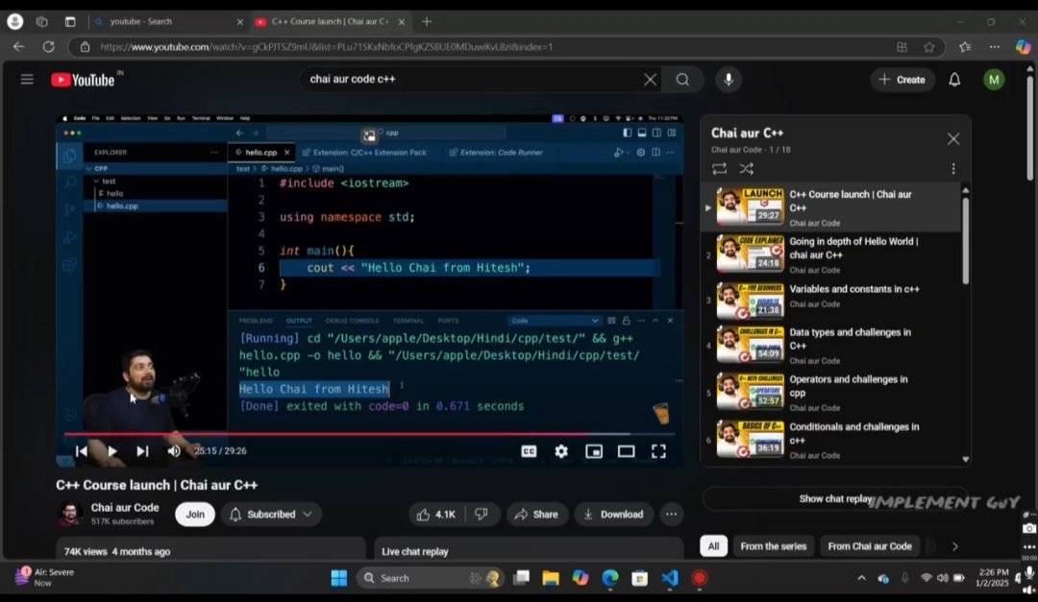The image size is (1038, 602).
Task: Click the search magnifier button
Action: (682, 80)
